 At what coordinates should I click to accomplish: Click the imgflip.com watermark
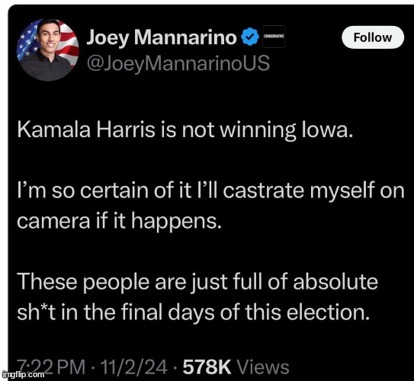[x=23, y=374]
